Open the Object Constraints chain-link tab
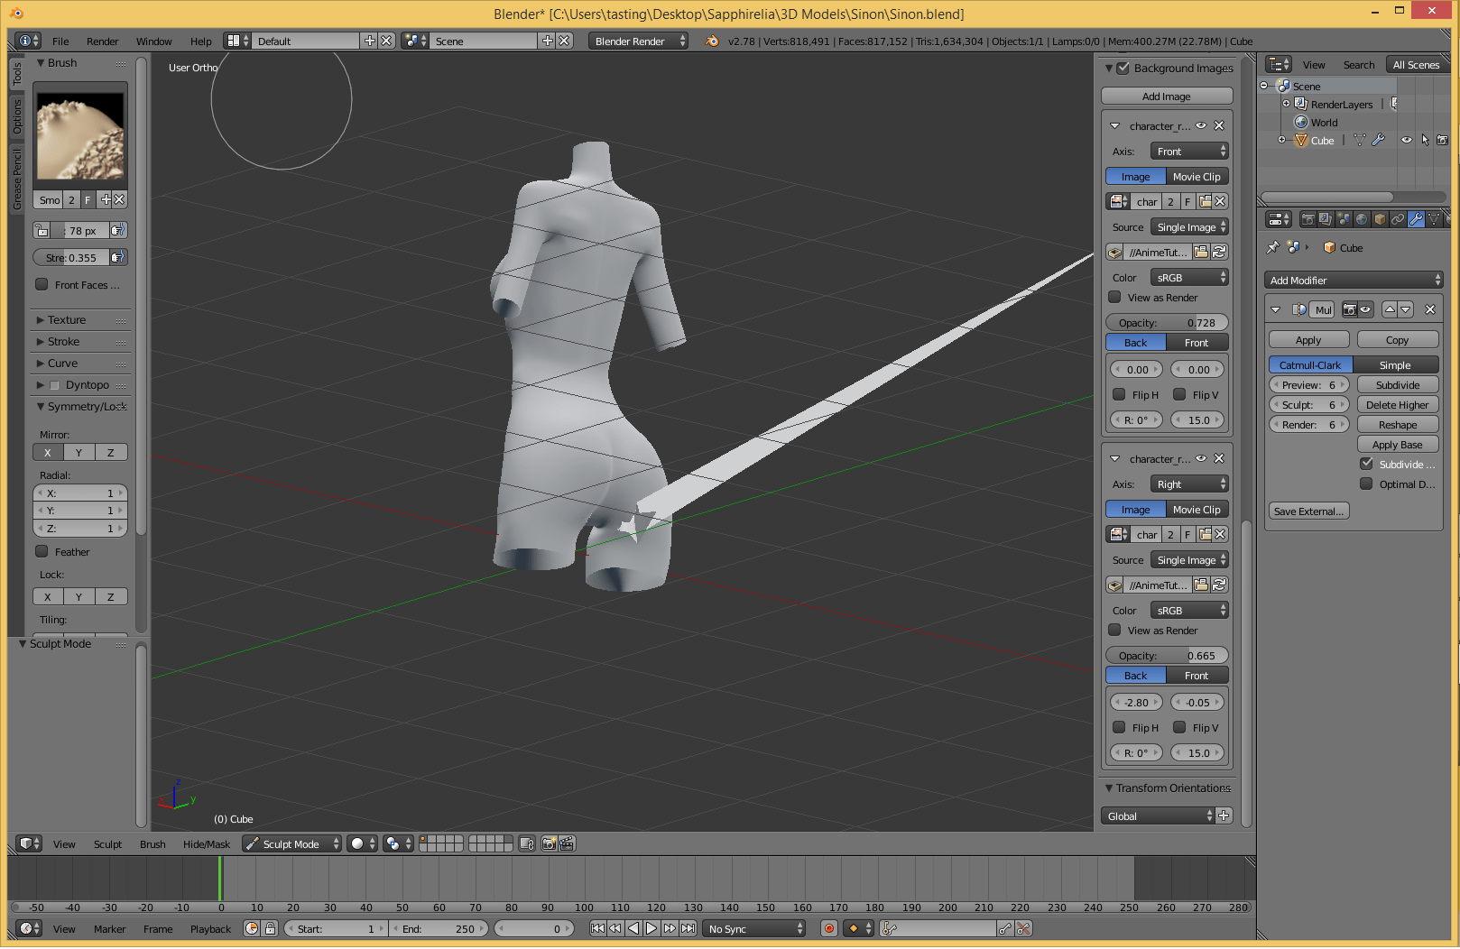1460x949 pixels. click(x=1399, y=218)
